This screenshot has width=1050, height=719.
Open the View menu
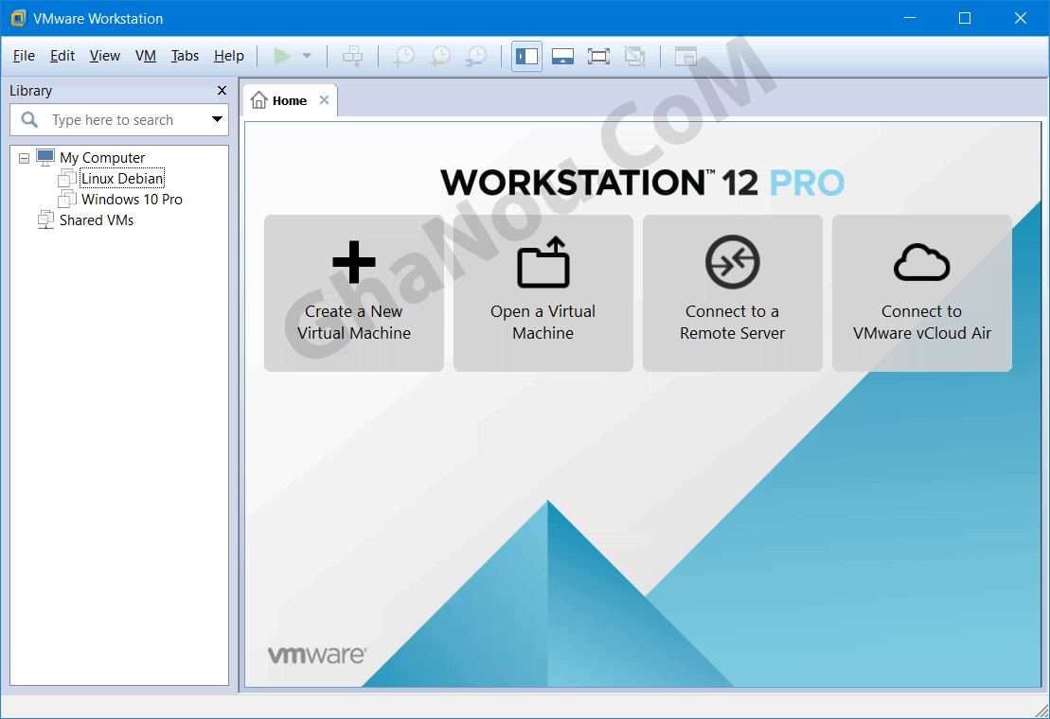click(x=105, y=56)
